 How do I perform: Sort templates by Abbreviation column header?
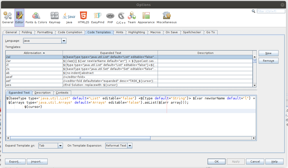pyautogui.click(x=34, y=53)
